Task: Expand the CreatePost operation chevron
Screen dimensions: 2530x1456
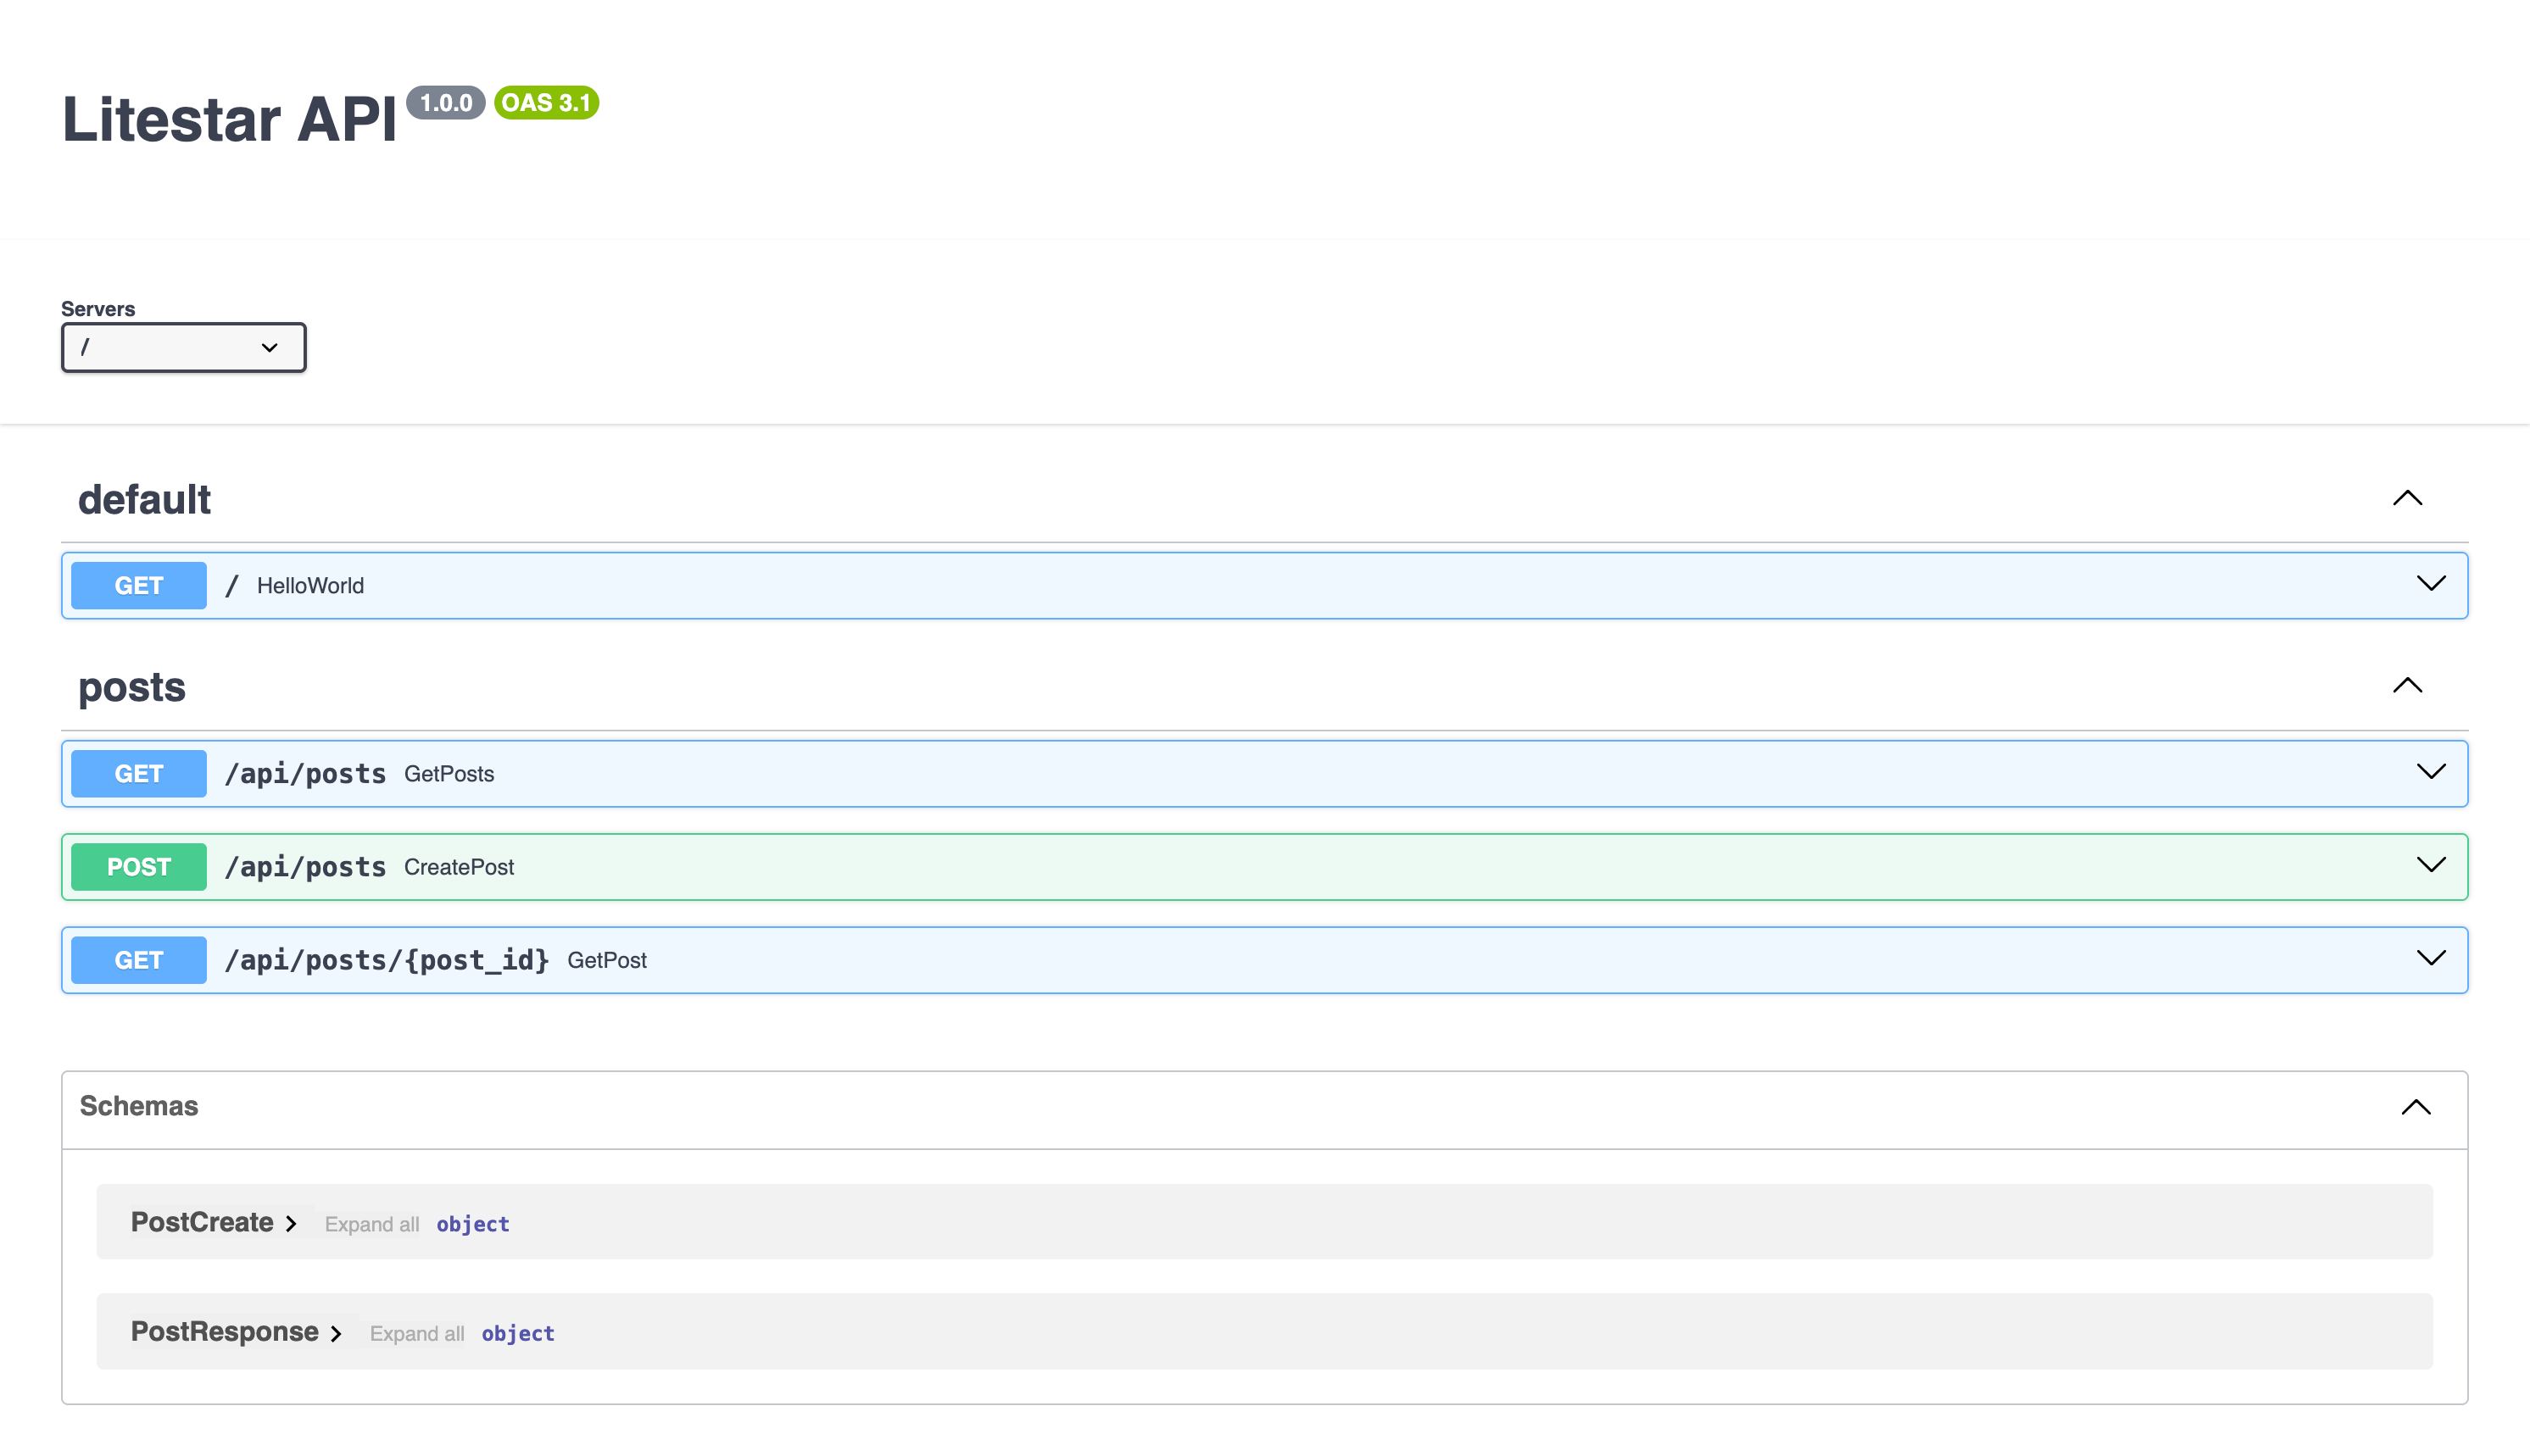Action: coord(2431,865)
